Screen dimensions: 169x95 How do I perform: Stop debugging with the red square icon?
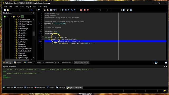(x=81, y=10)
